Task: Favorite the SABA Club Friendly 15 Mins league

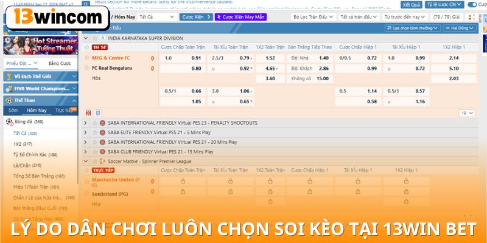Action: [x=95, y=152]
